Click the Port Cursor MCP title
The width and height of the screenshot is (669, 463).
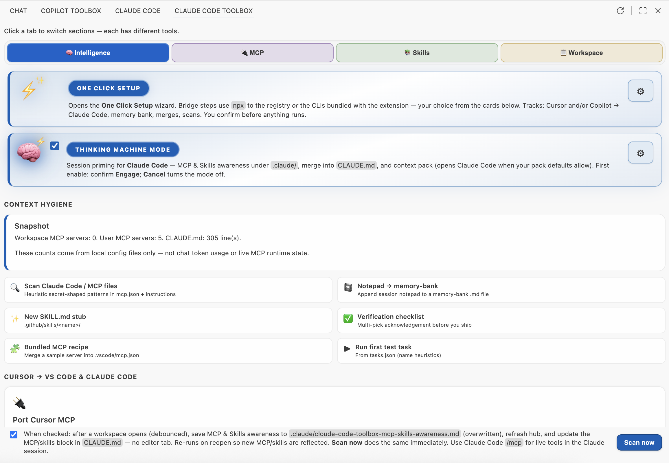[44, 420]
